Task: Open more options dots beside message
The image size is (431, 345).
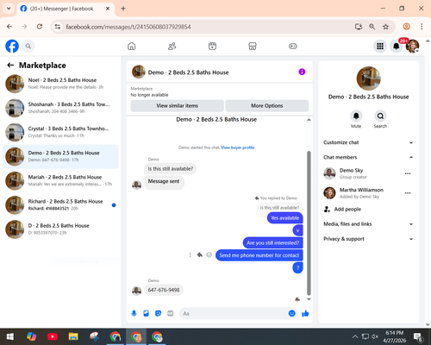Action: 190,254
